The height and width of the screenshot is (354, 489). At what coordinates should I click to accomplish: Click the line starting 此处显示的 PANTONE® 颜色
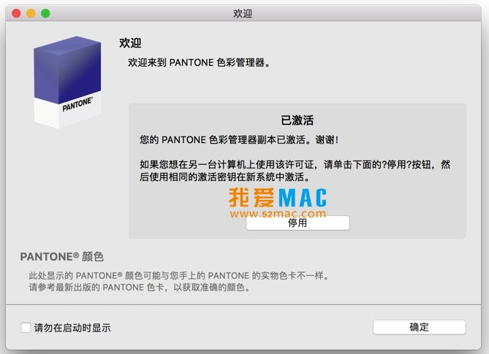(179, 276)
